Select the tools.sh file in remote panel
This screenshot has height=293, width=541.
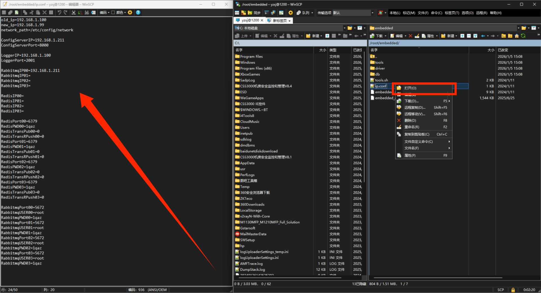pos(381,80)
